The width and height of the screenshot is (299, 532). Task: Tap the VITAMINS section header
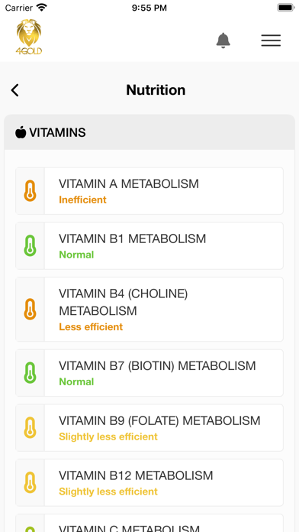click(149, 132)
